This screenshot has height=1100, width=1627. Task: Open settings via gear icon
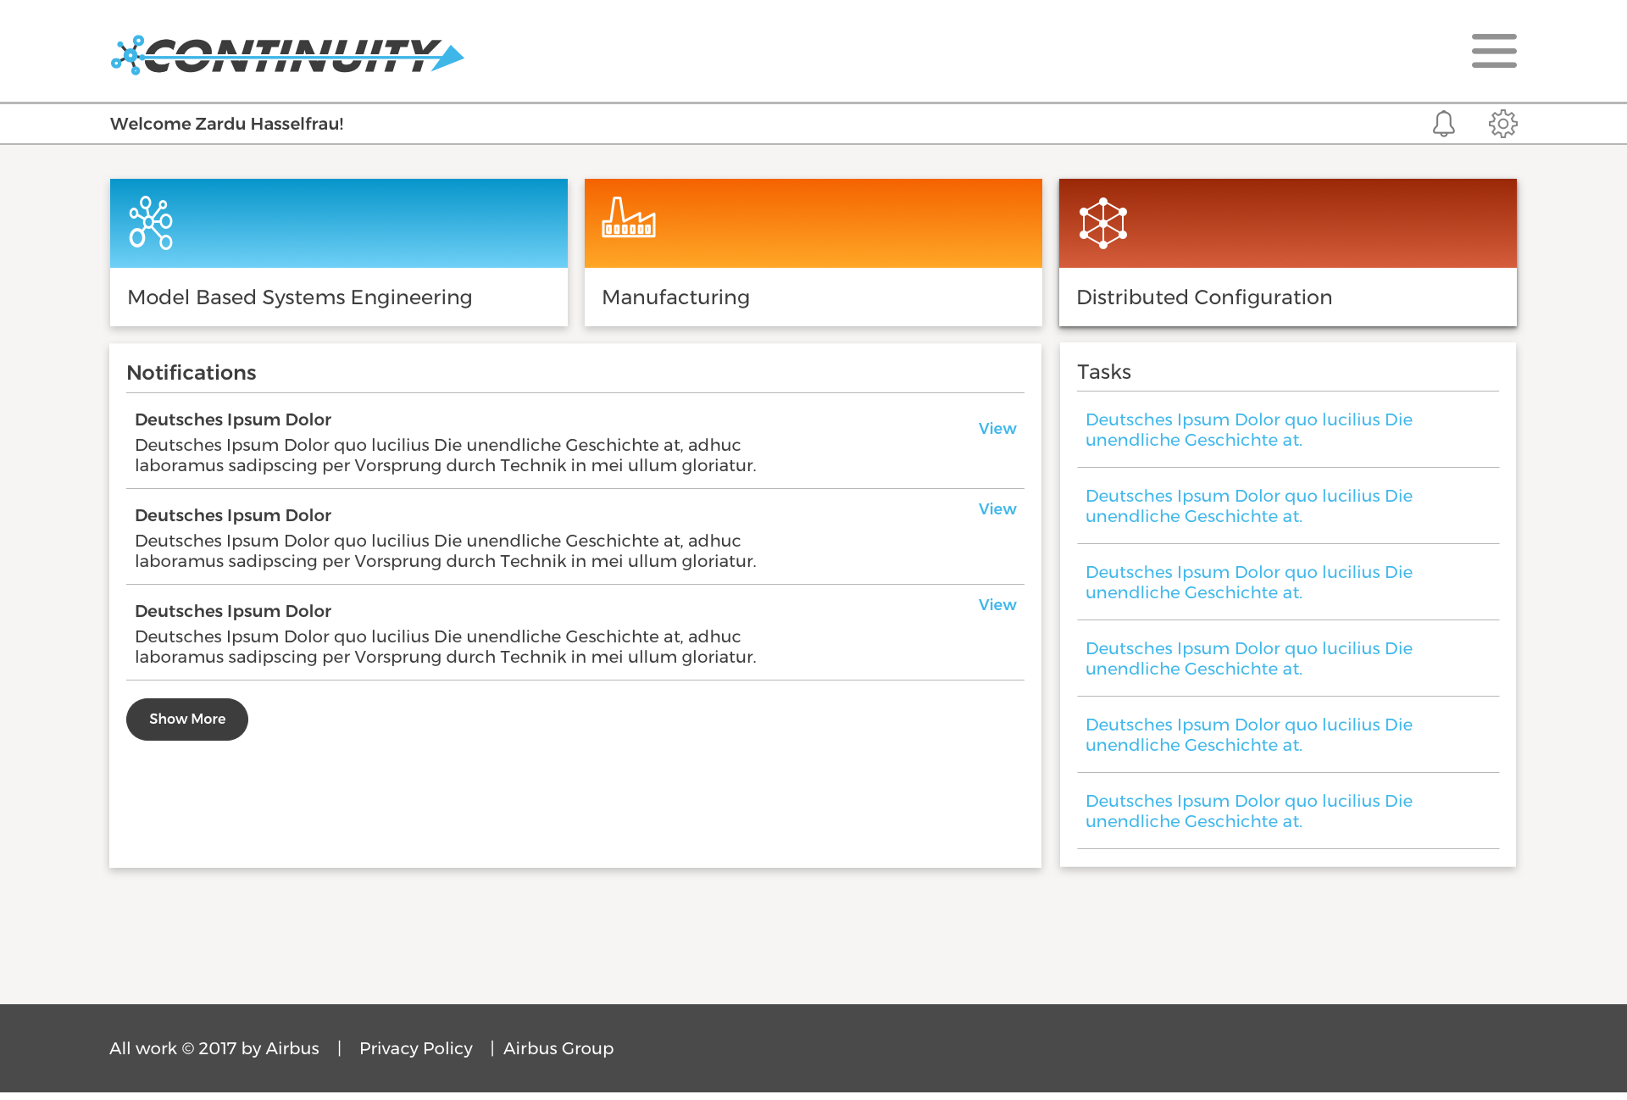pos(1502,124)
